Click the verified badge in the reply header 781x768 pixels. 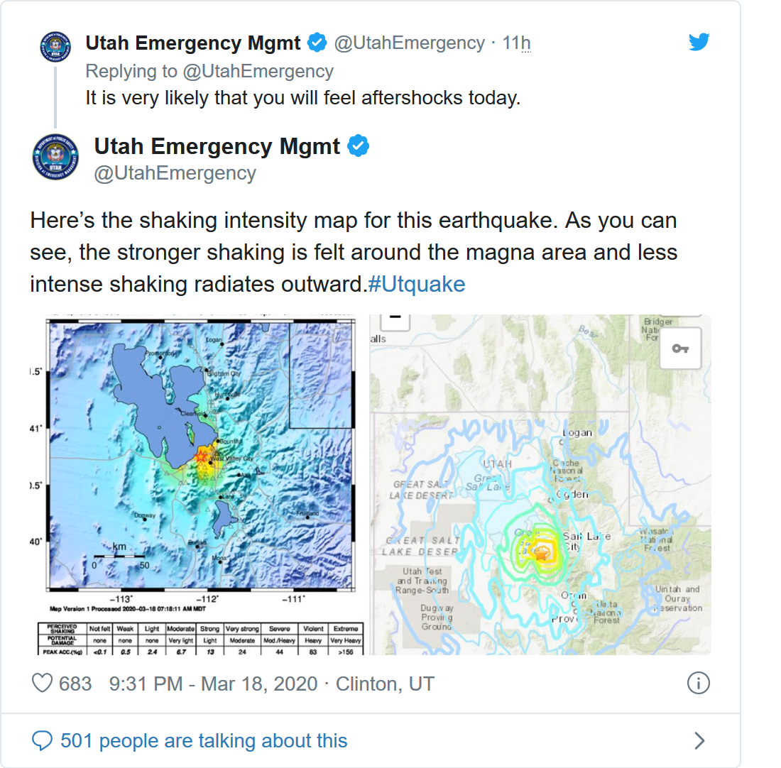pos(317,43)
